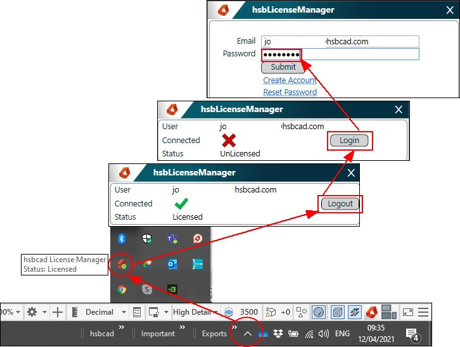Click the Email input field

point(340,42)
